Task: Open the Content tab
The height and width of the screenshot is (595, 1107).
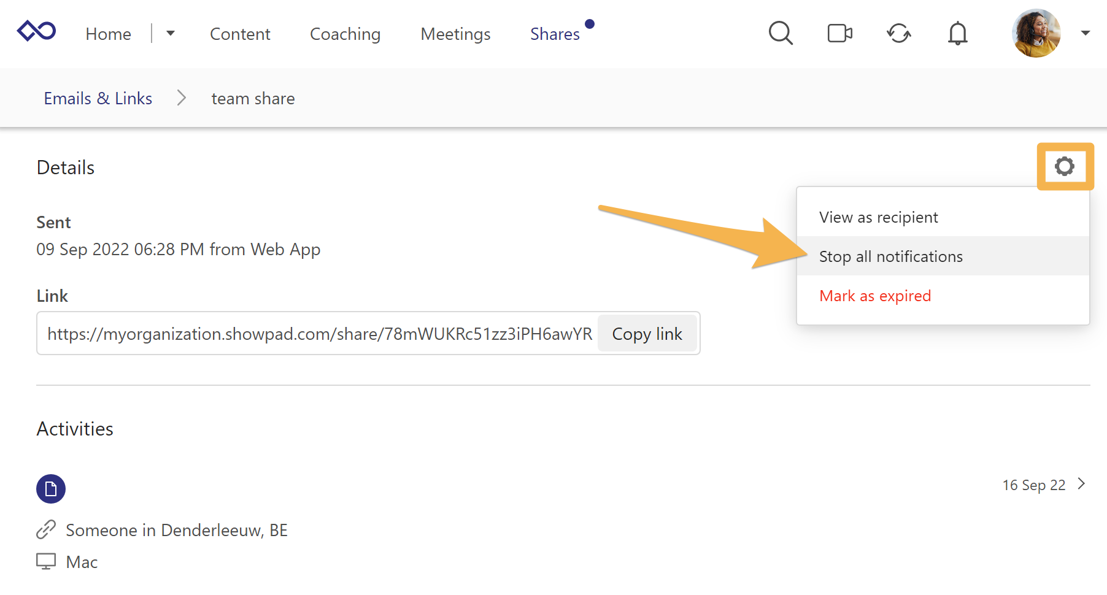Action: pyautogui.click(x=240, y=34)
